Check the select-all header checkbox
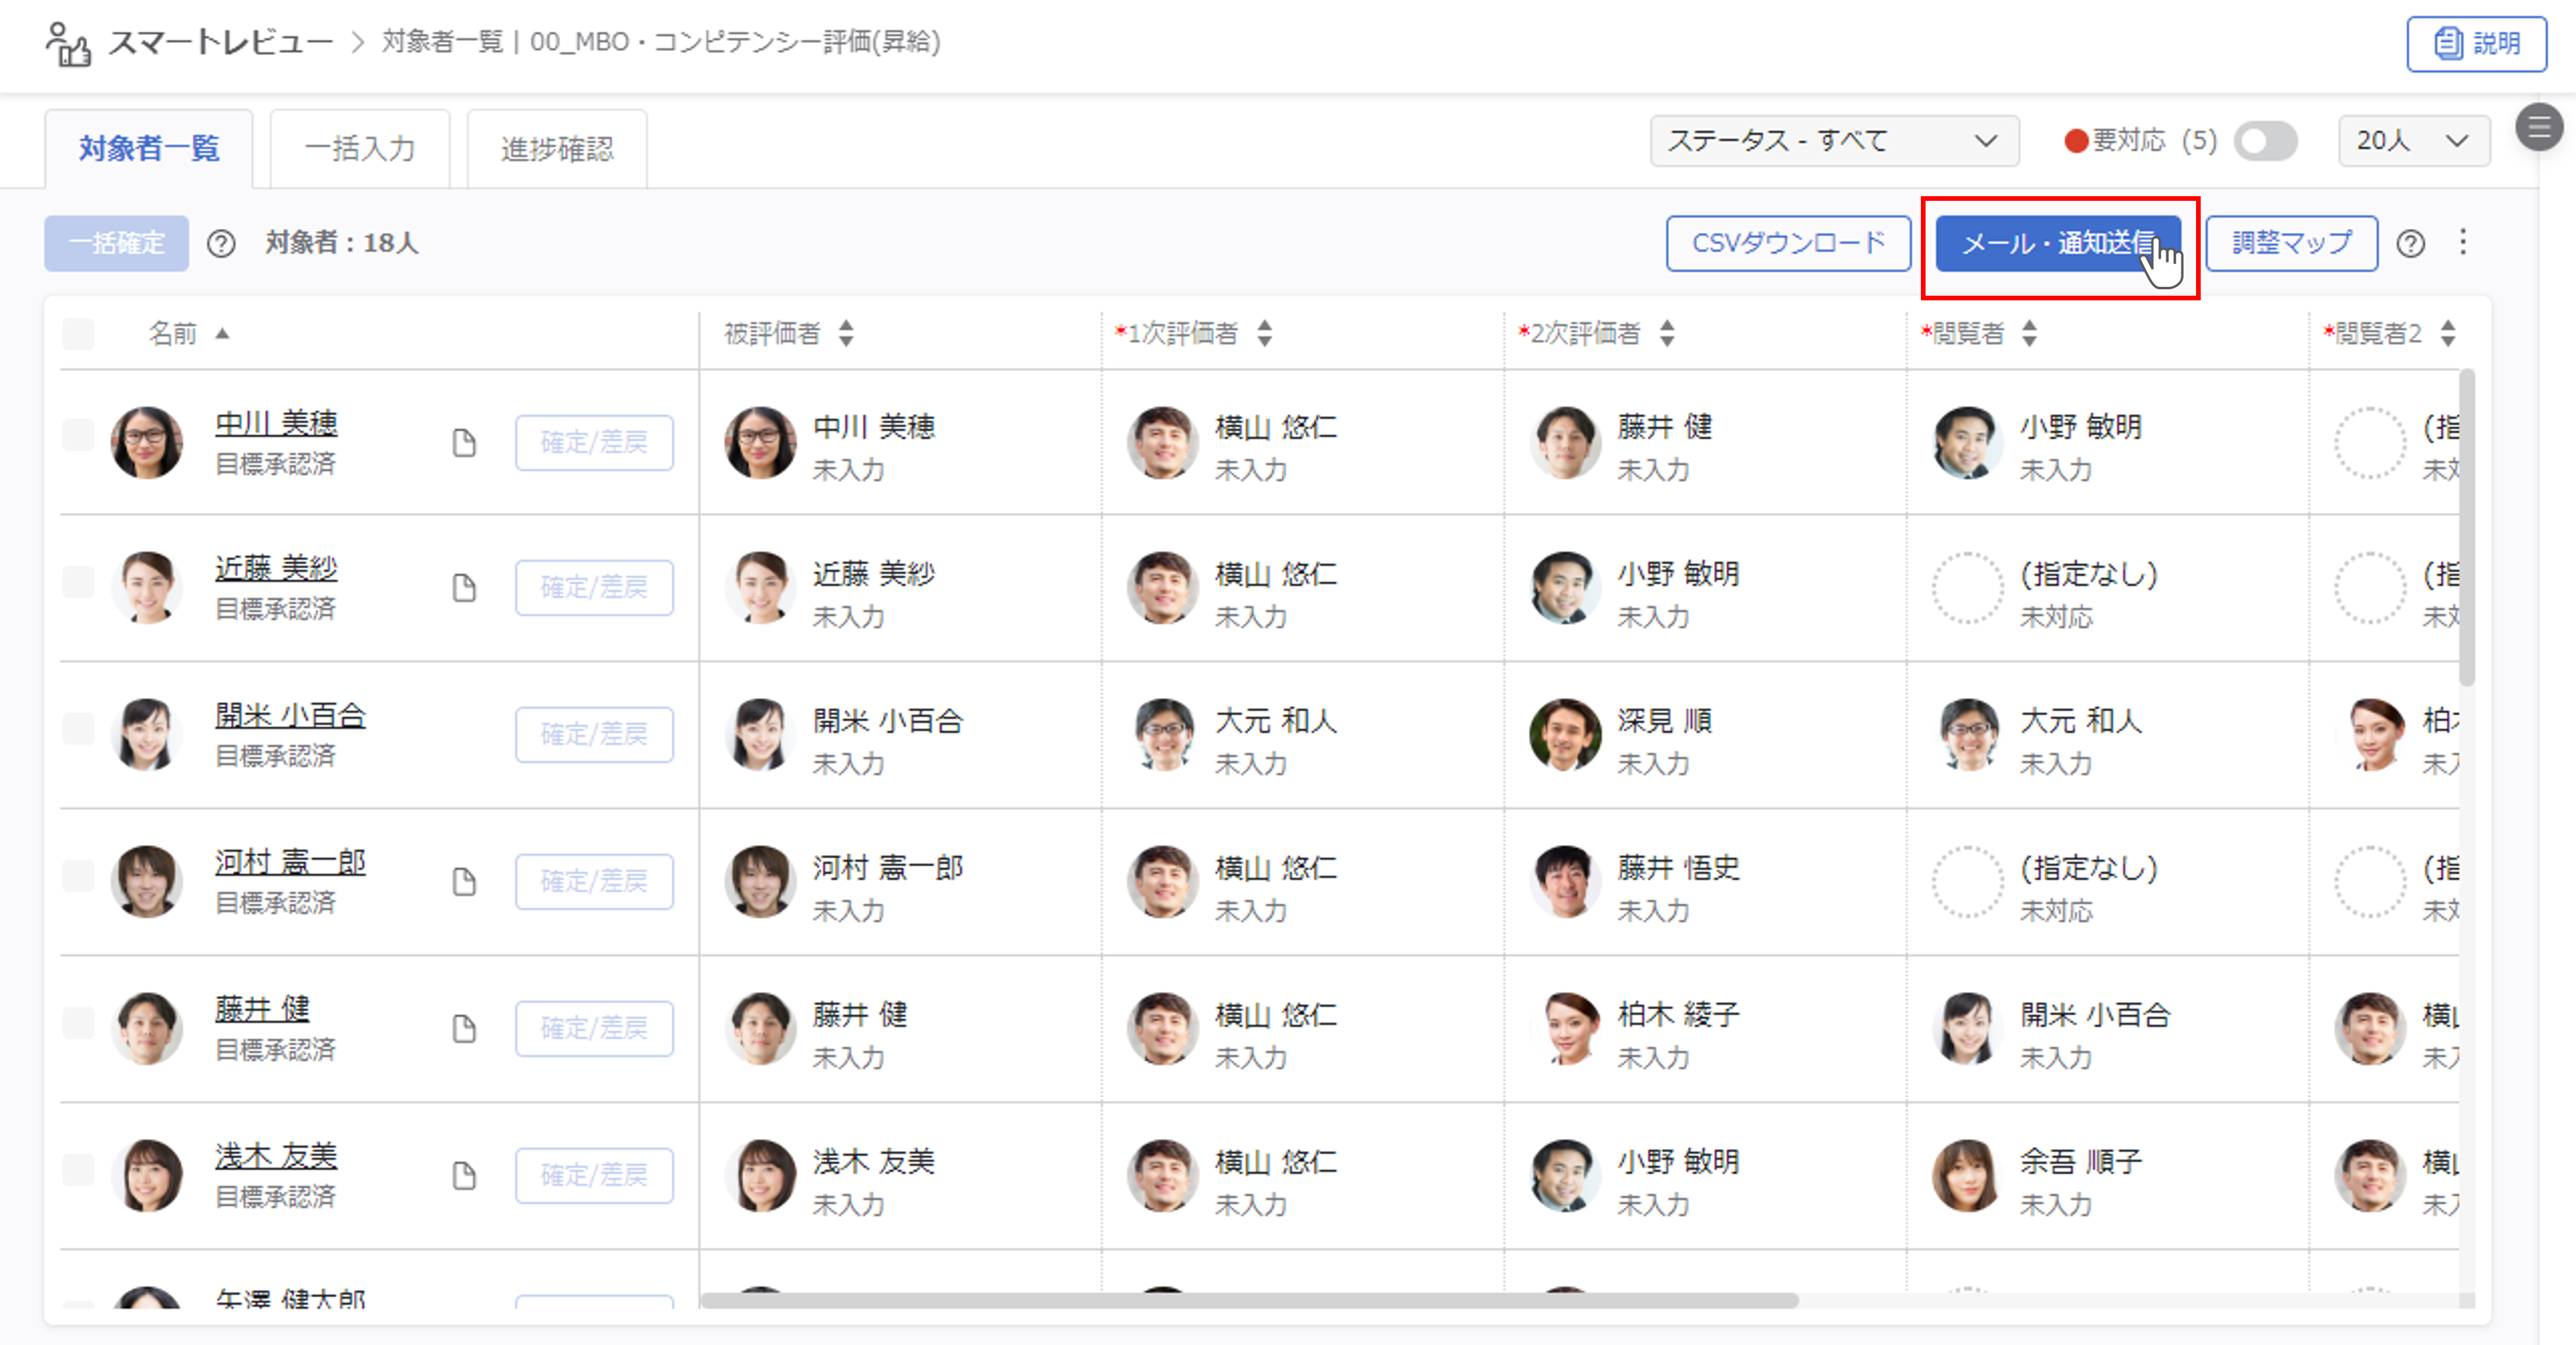The image size is (2576, 1345). (78, 333)
